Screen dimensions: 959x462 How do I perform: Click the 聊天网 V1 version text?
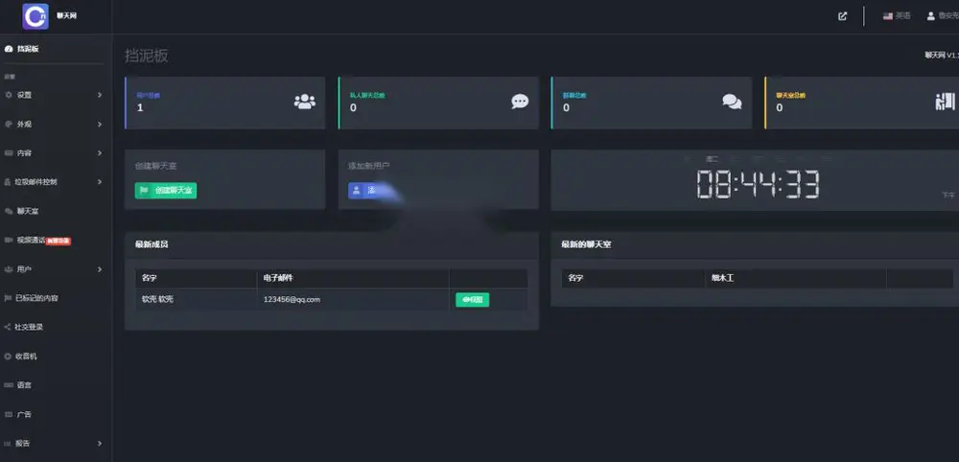coord(942,55)
